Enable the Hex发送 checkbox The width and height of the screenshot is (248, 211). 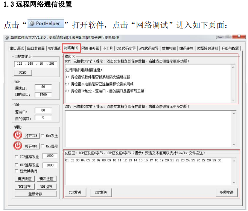43,136
